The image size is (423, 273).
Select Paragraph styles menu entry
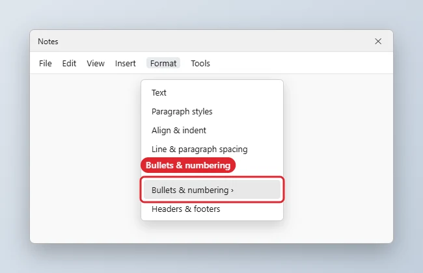point(212,112)
